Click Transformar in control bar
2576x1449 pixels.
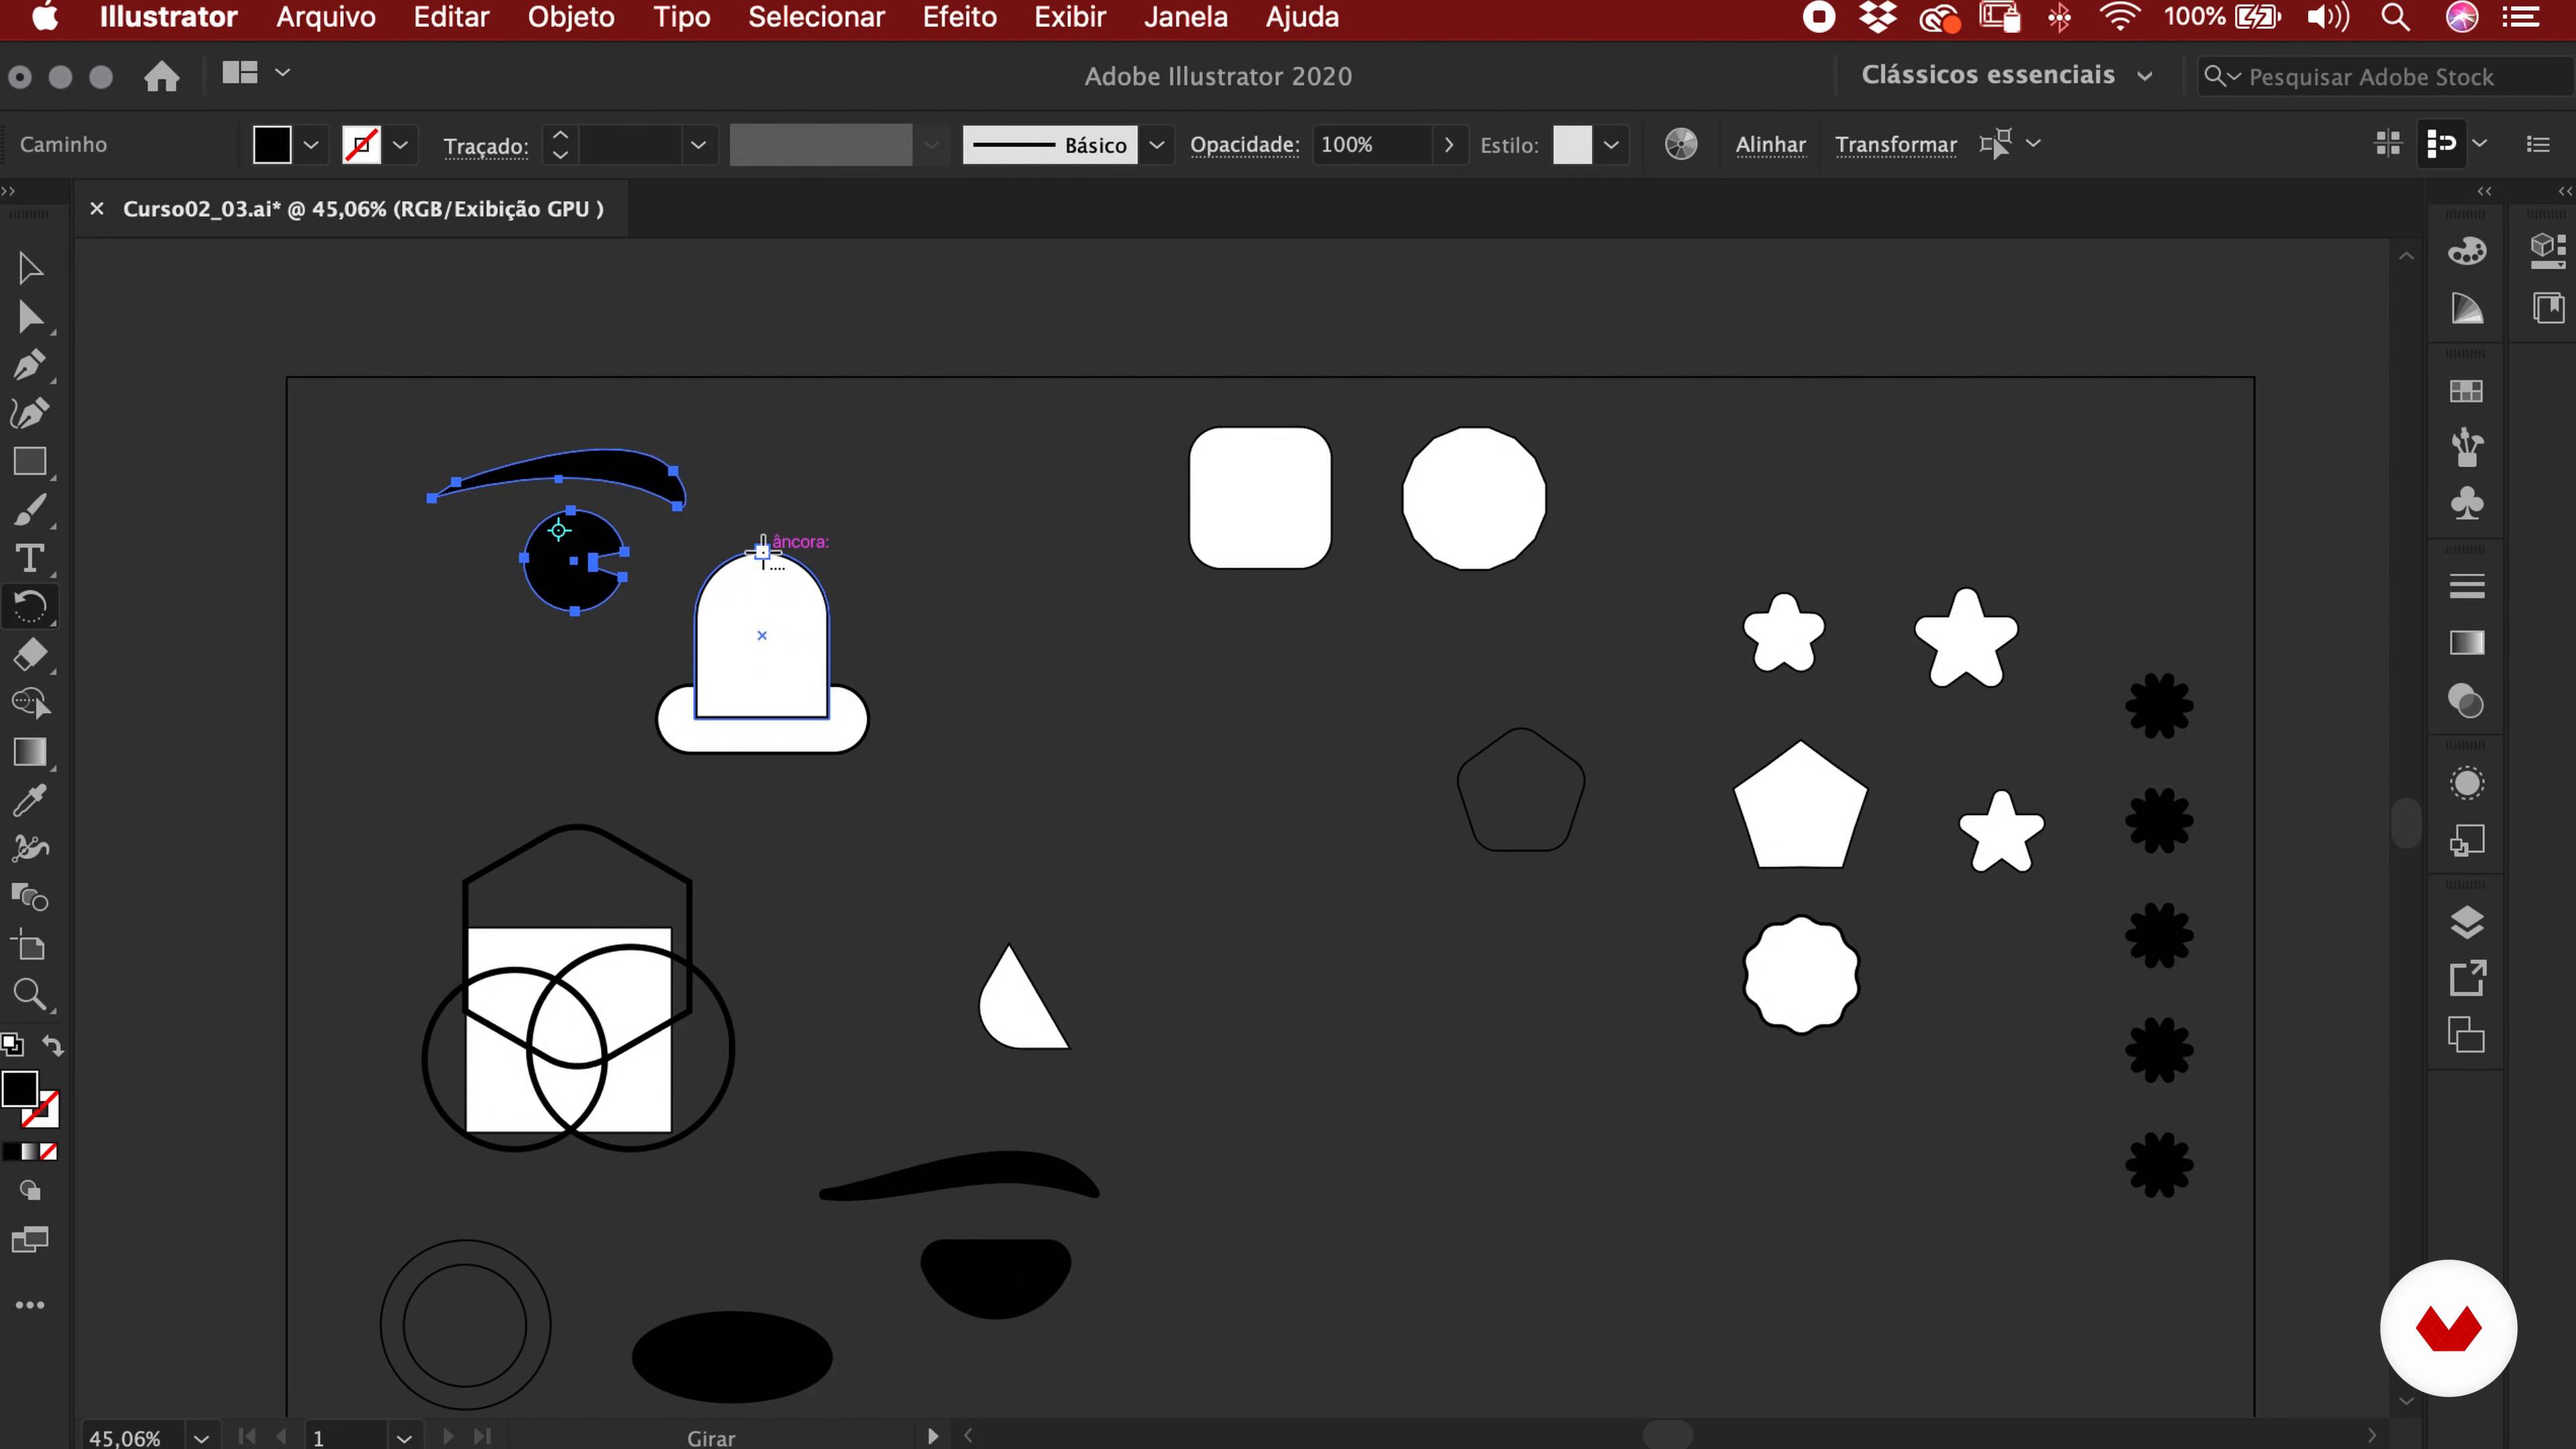[x=1895, y=145]
